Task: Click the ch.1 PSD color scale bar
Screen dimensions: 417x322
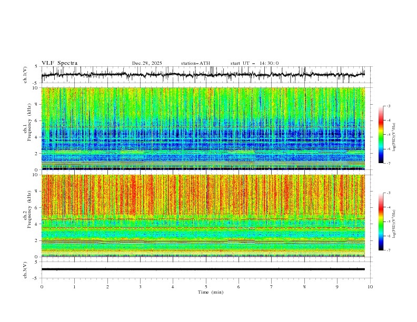Action: [x=381, y=135]
